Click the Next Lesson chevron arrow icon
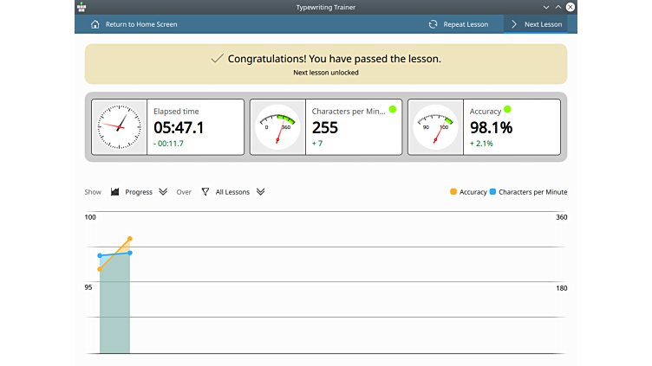652x366 pixels. pyautogui.click(x=514, y=24)
